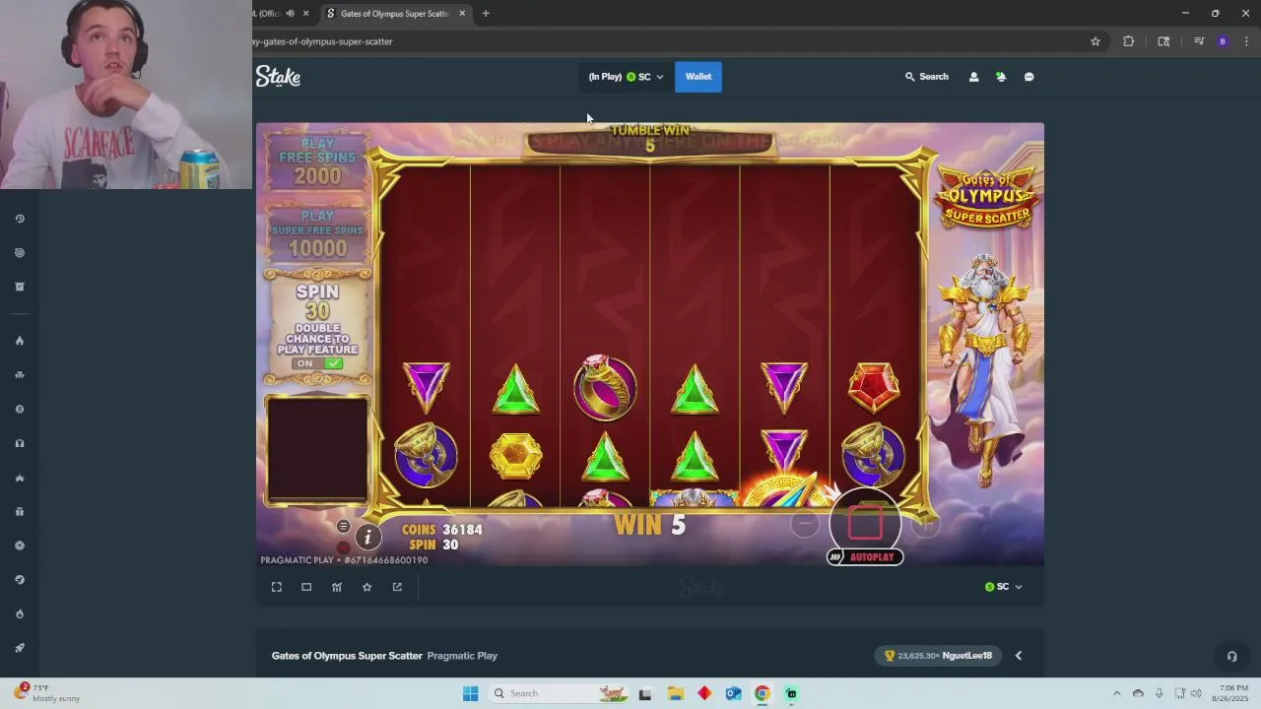The height and width of the screenshot is (709, 1261).
Task: Switch to theatre mode icon
Action: coord(306,587)
